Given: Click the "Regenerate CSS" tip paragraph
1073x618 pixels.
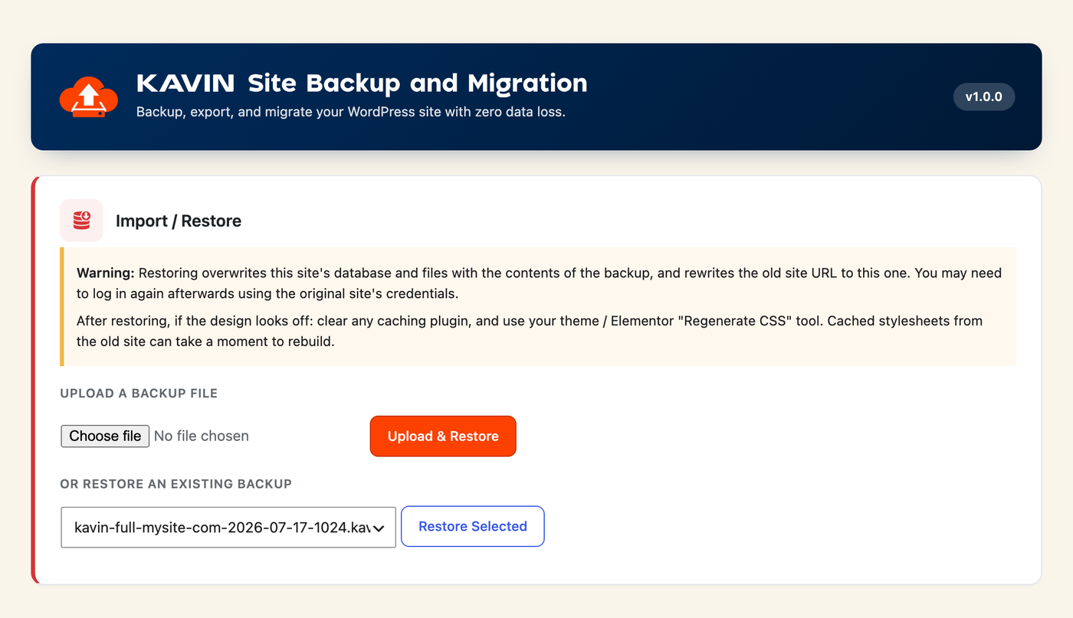Looking at the screenshot, I should click(x=530, y=331).
